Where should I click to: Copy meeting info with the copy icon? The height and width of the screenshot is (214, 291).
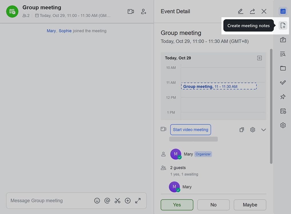click(x=242, y=129)
